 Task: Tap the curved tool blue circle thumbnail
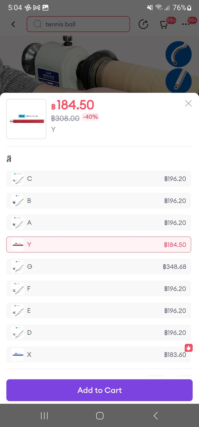tap(178, 54)
